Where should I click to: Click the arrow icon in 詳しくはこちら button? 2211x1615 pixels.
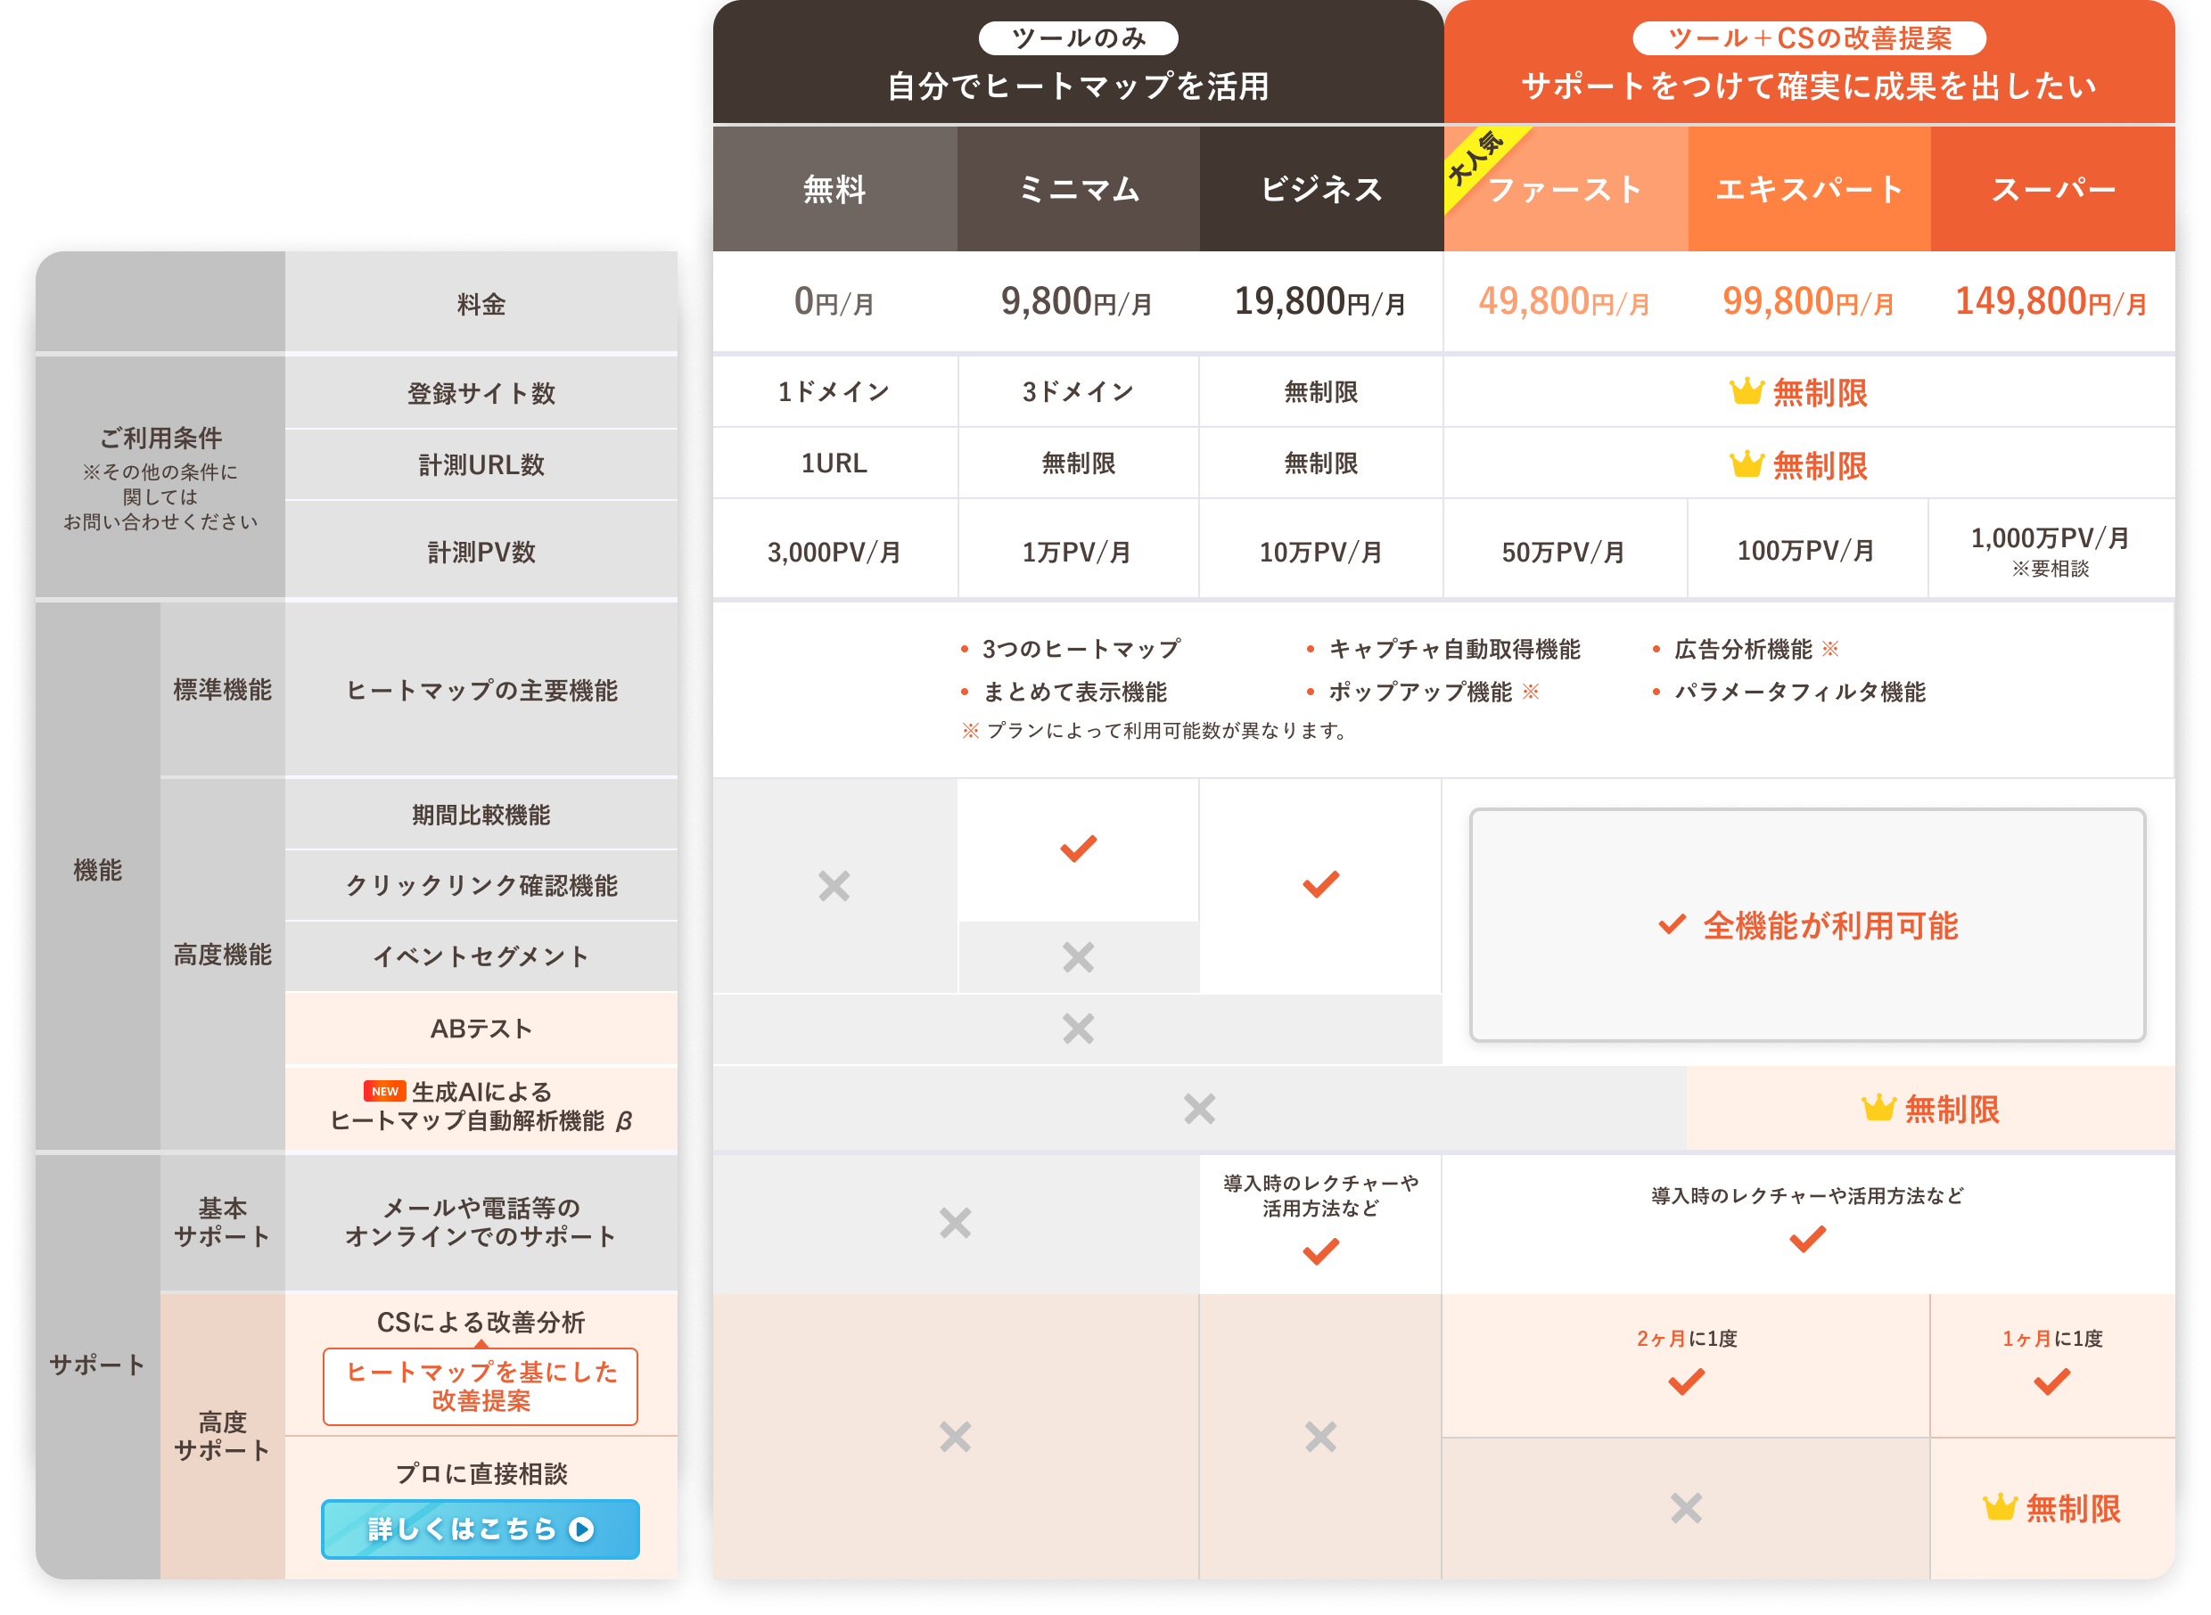[582, 1529]
